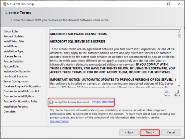
Task: Select the Installation Type step in sidebar
Action: (x=13, y=51)
